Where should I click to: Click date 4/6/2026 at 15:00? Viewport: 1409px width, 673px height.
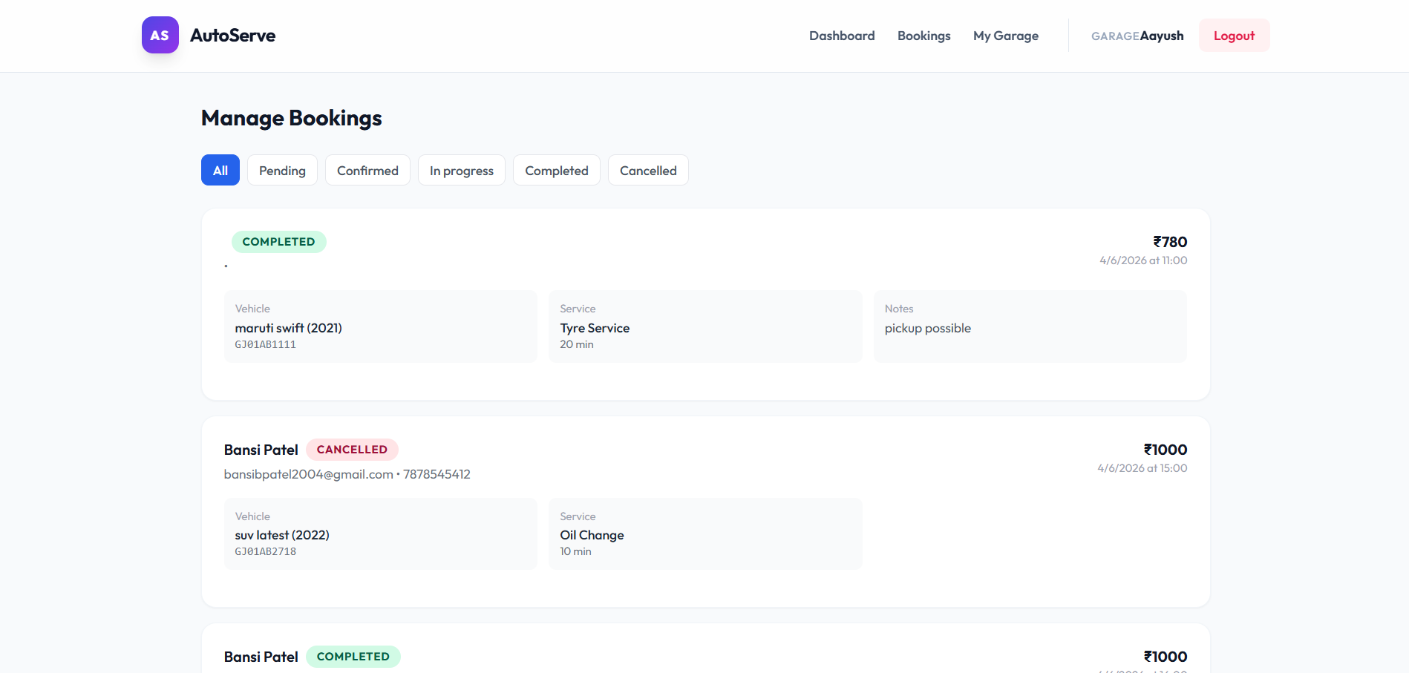tap(1142, 468)
